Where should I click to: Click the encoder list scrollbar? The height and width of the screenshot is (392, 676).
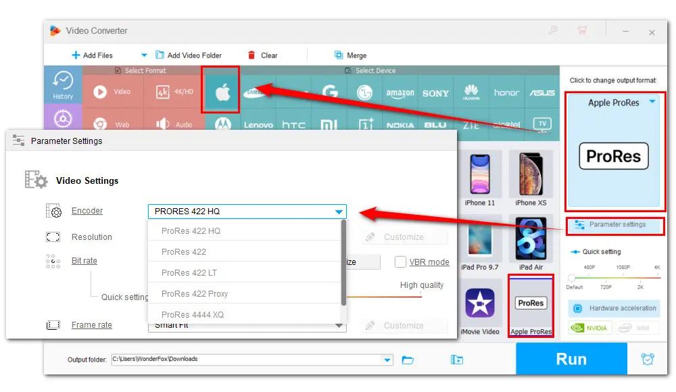click(x=343, y=263)
